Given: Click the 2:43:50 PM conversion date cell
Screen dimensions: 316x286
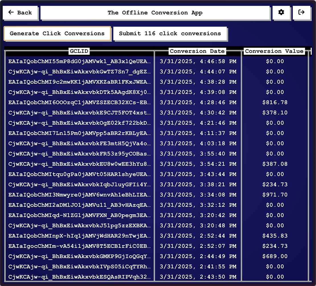Looking at the screenshot, I should [198, 277].
